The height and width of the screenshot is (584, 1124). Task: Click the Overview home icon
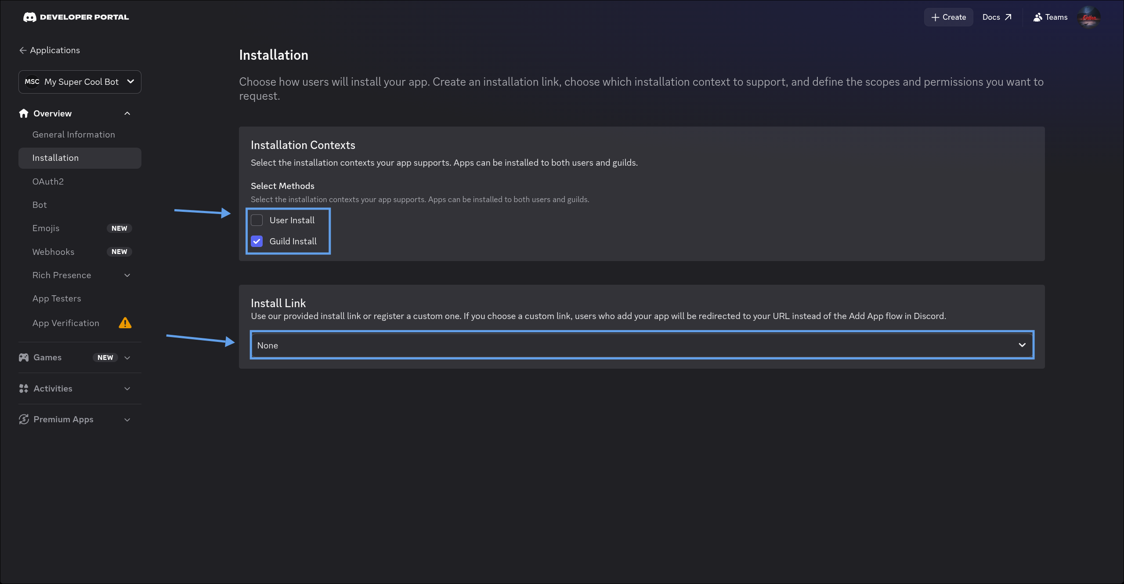(24, 113)
